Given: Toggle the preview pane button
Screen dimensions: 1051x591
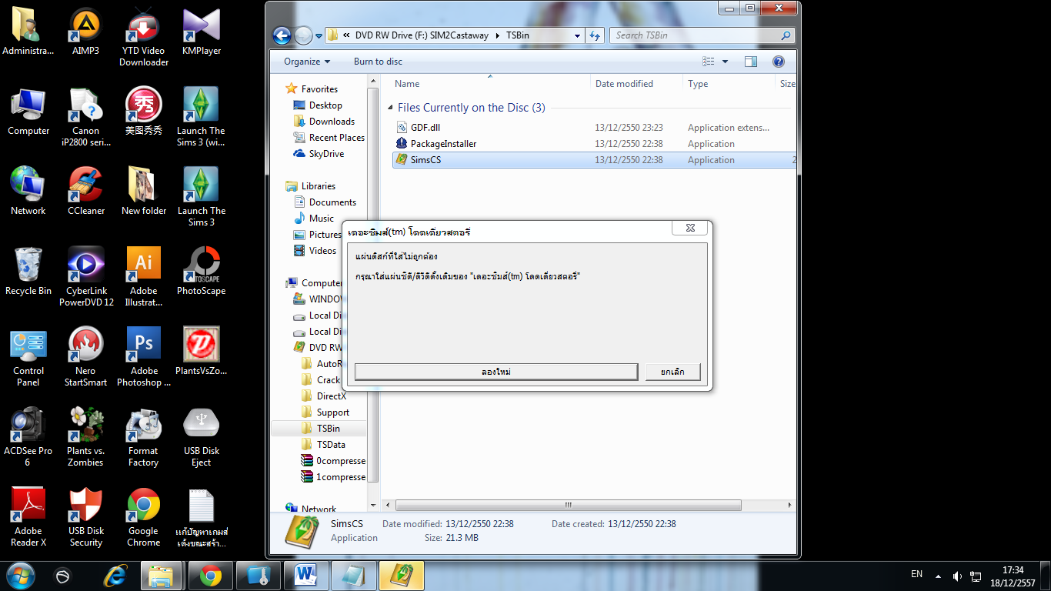Looking at the screenshot, I should point(750,62).
